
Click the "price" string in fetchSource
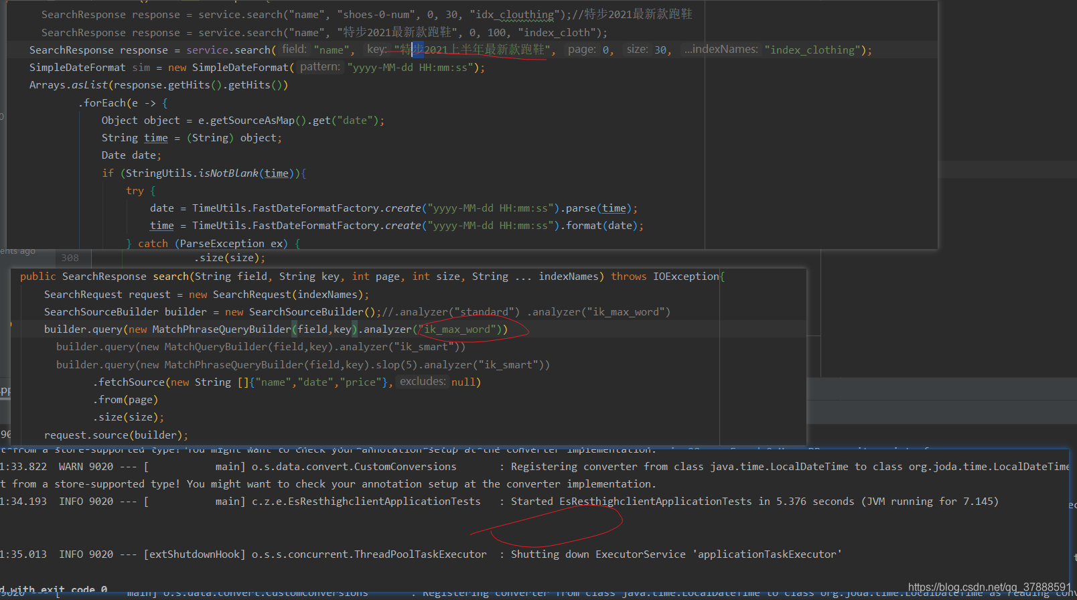(x=363, y=382)
